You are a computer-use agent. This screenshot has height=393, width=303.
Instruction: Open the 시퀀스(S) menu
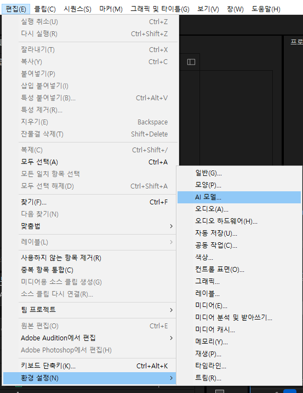77,9
